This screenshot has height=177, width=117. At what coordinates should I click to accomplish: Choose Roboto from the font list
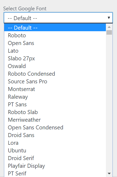55,35
